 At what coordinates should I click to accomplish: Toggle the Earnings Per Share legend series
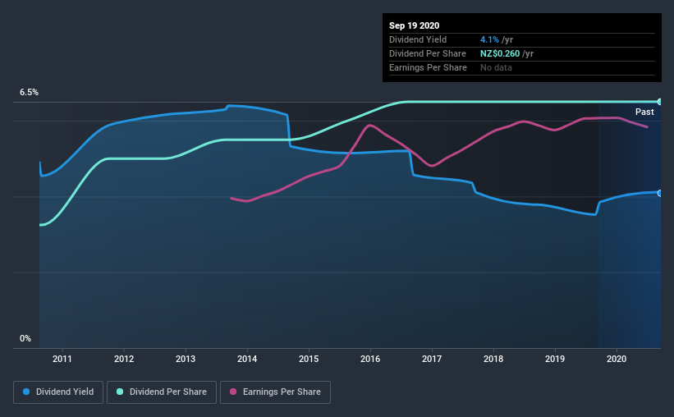click(275, 392)
